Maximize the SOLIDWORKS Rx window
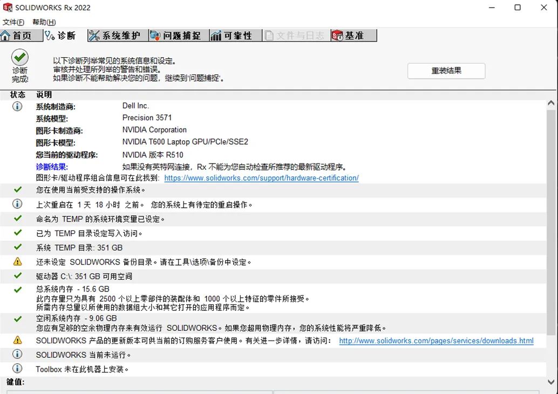 518,8
